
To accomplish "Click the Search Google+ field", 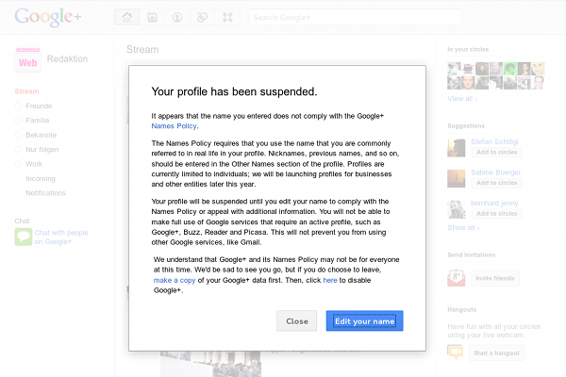I will (x=355, y=17).
